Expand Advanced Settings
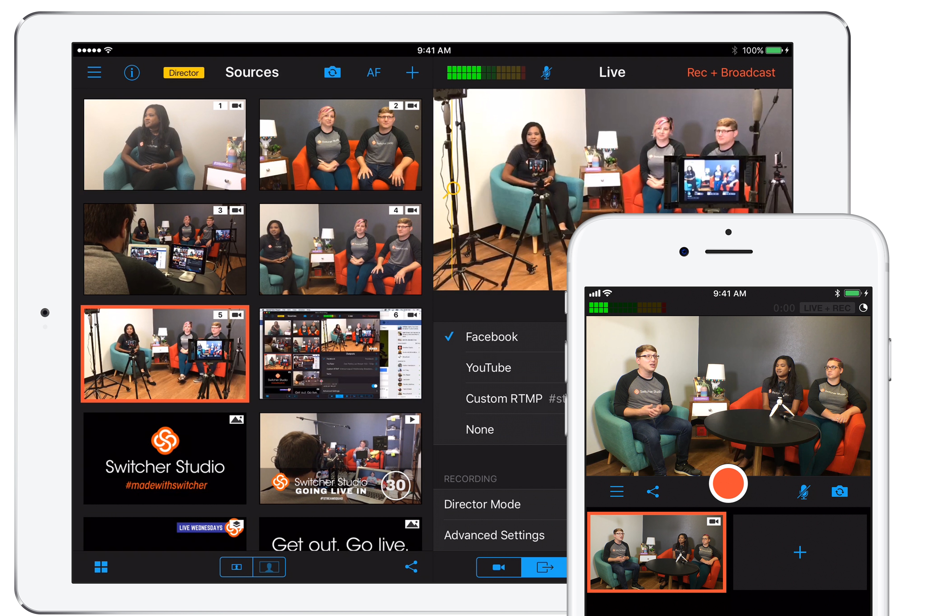 [494, 535]
